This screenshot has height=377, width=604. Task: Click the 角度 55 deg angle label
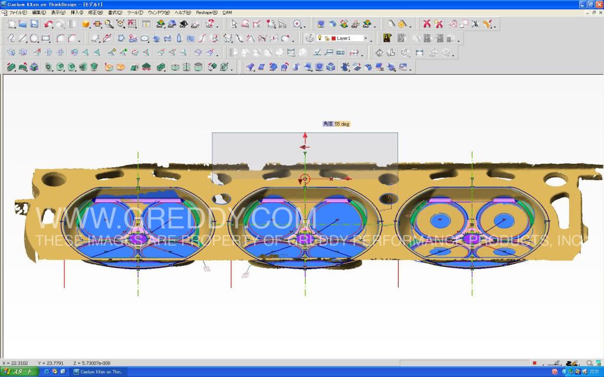336,124
